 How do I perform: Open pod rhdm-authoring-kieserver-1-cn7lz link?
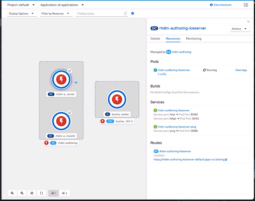174,72
